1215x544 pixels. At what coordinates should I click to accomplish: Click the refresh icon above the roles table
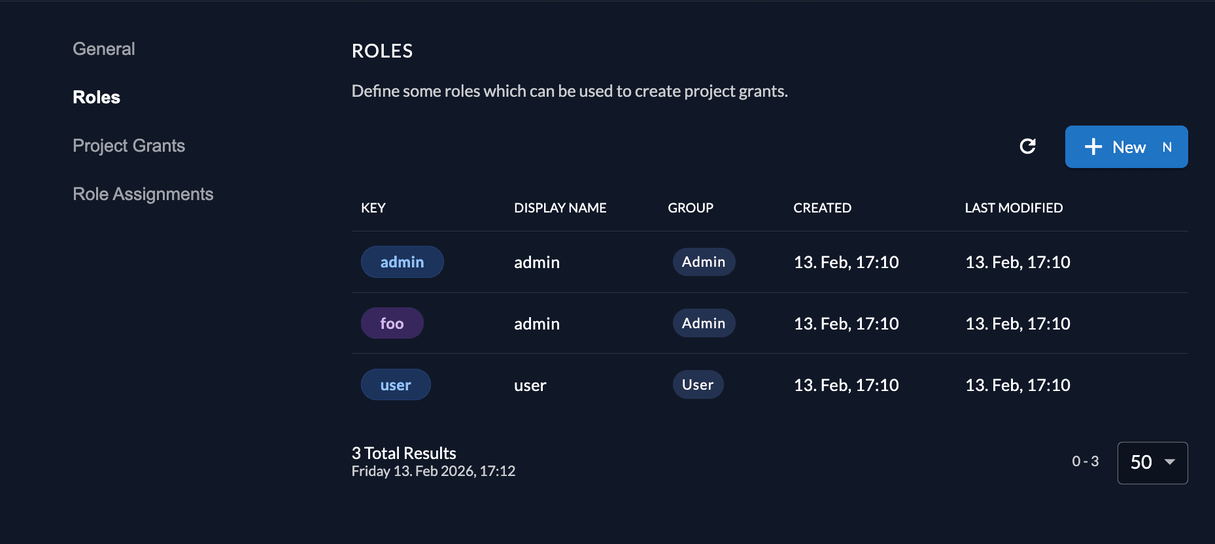[1028, 146]
